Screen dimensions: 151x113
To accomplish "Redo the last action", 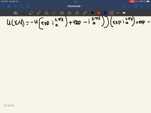I will pos(130,6).
